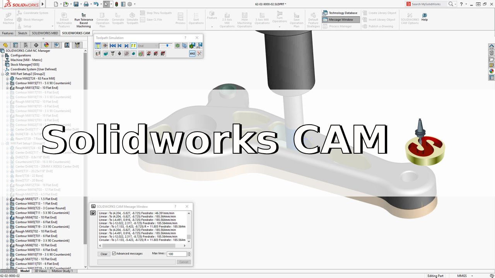This screenshot has height=278, width=495.
Task: Click Tool display icon in simulation
Action: 113,54
